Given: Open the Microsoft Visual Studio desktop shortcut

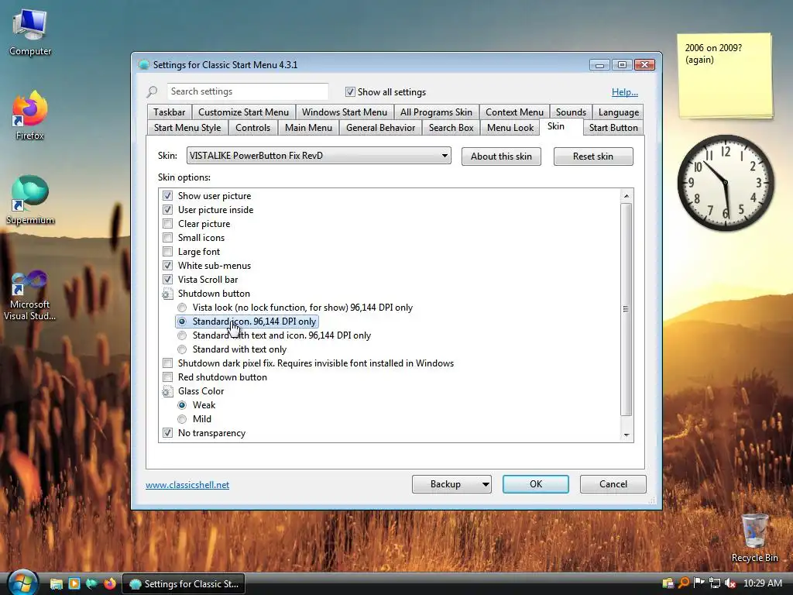Looking at the screenshot, I should pyautogui.click(x=30, y=295).
